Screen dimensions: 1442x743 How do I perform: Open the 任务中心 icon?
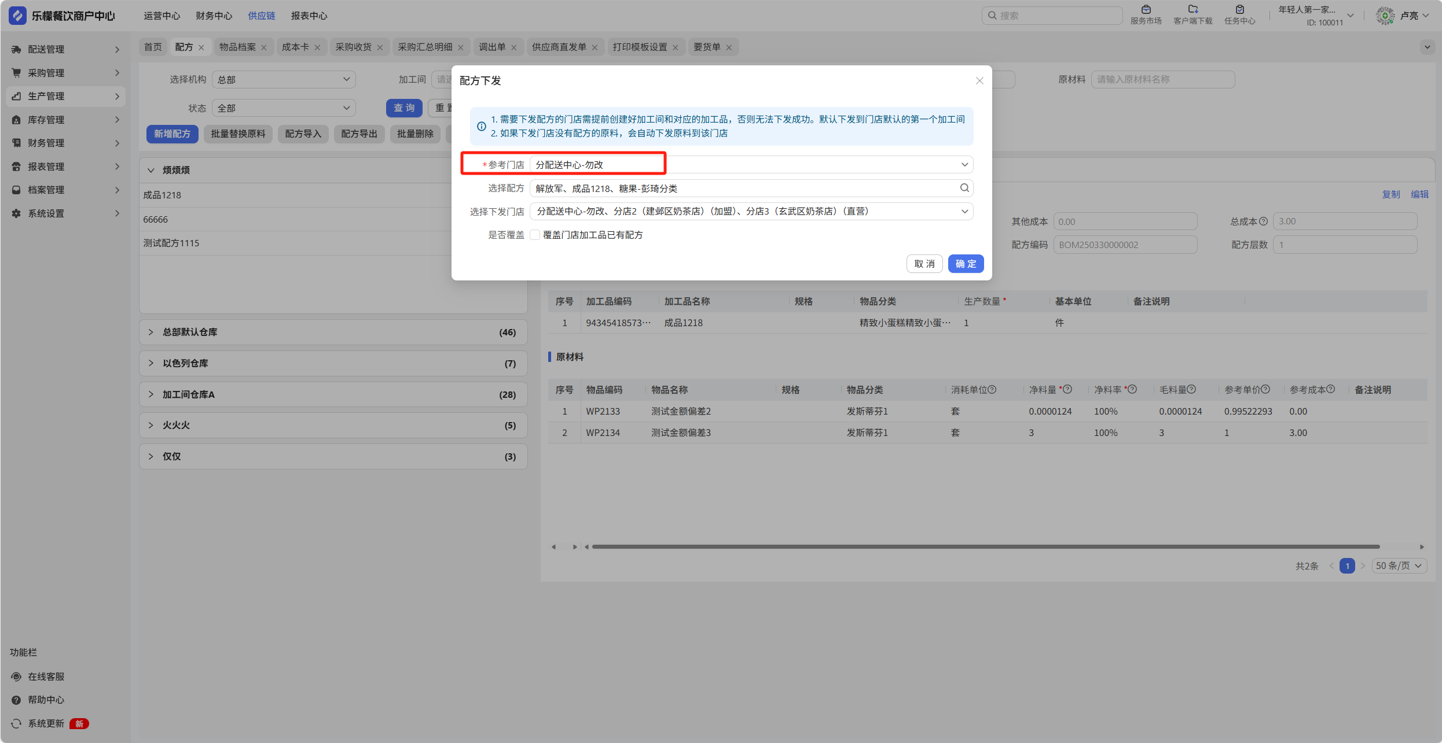(1239, 9)
